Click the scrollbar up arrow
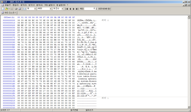The image size is (191, 112). (x=189, y=17)
